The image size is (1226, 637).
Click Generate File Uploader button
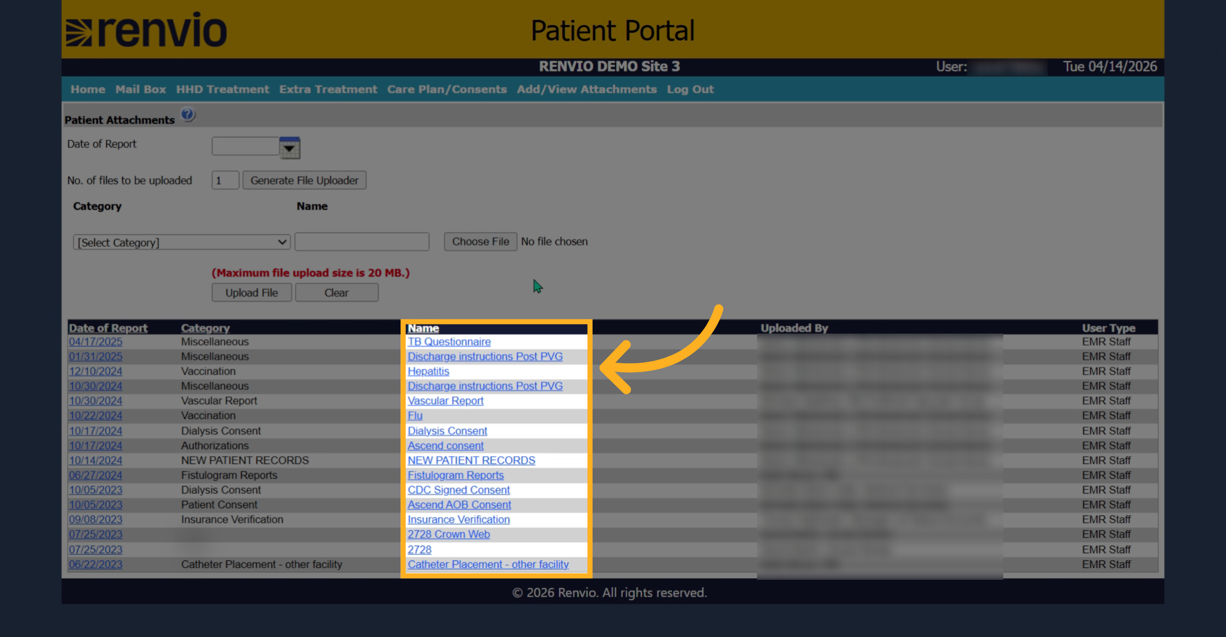click(304, 180)
